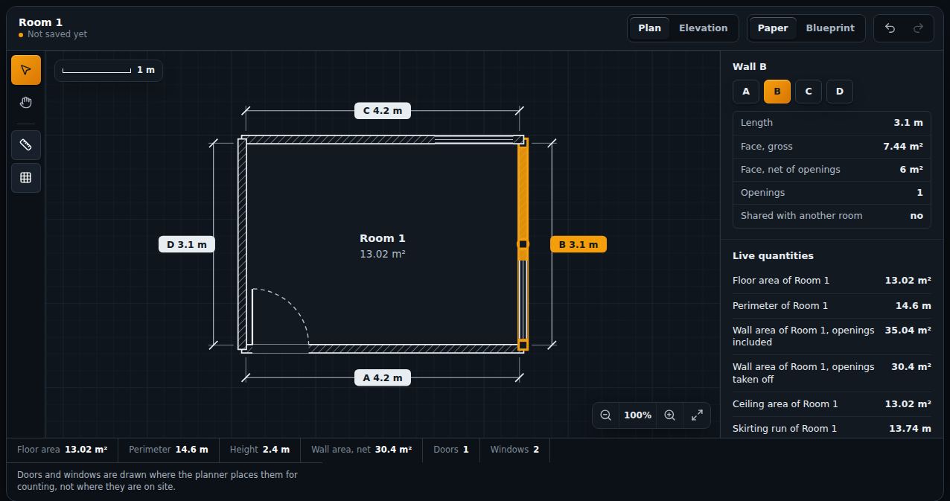Click the A 4.2 m dimension label

pyautogui.click(x=383, y=378)
